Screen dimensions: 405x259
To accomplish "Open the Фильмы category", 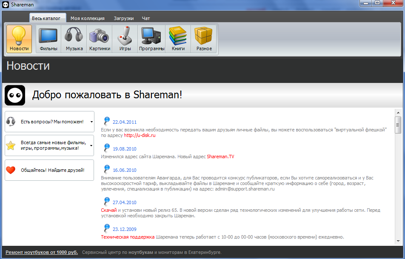I will [48, 39].
